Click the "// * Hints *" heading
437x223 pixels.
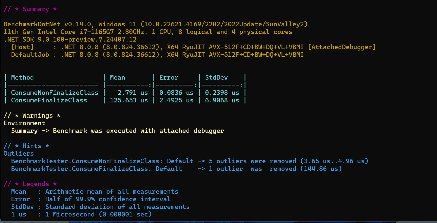click(x=26, y=146)
